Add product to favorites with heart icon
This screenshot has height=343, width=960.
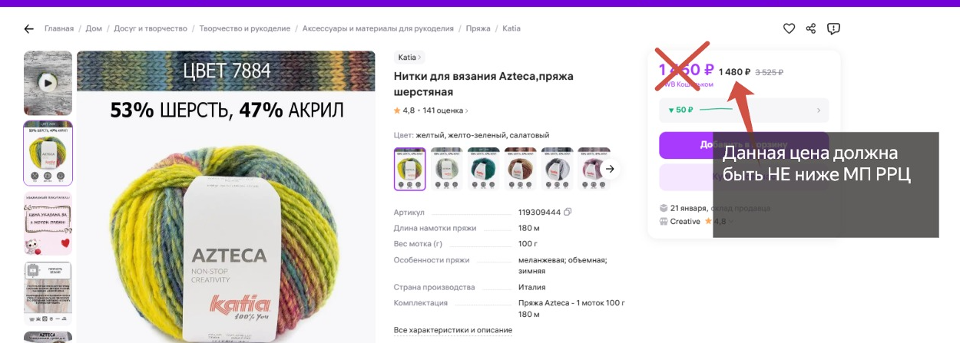coord(789,28)
